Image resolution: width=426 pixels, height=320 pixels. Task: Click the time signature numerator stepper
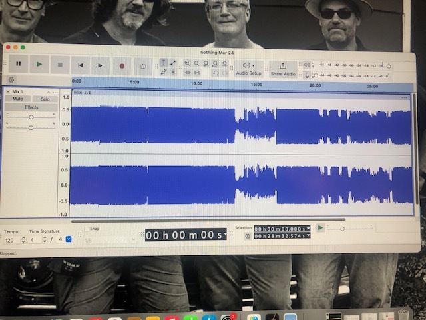click(x=45, y=240)
